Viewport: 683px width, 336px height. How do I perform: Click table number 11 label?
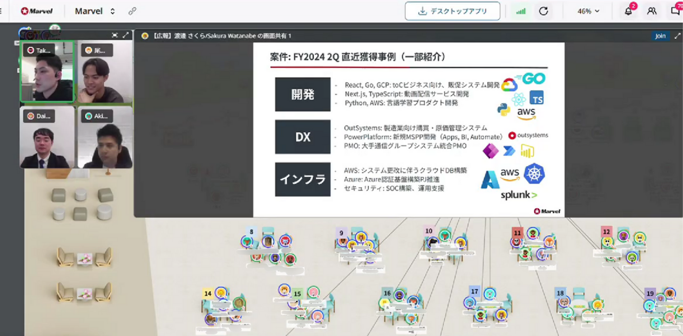(x=517, y=233)
